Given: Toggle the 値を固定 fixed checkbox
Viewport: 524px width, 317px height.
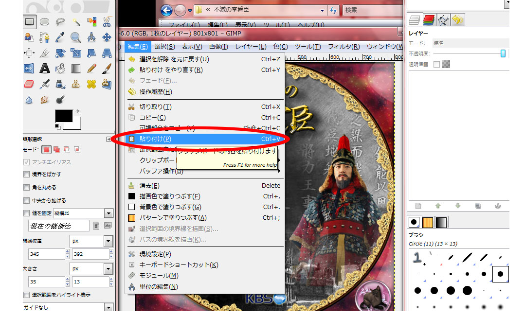Looking at the screenshot, I should 26,213.
